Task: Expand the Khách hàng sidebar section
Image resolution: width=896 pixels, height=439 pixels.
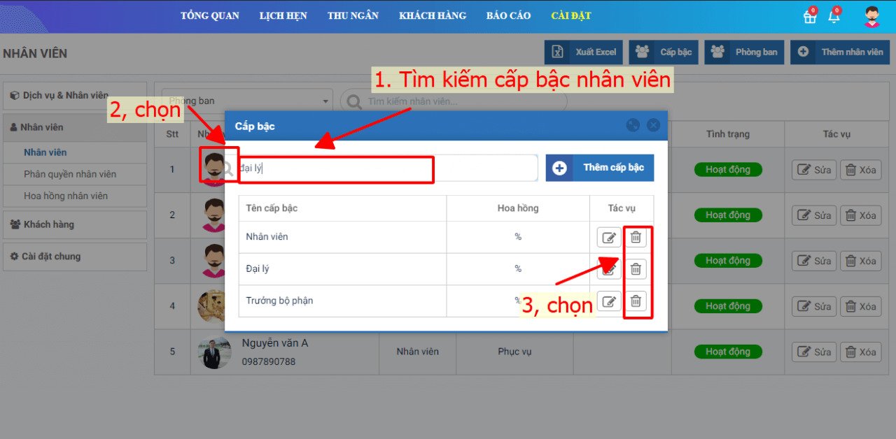Action: 74,224
